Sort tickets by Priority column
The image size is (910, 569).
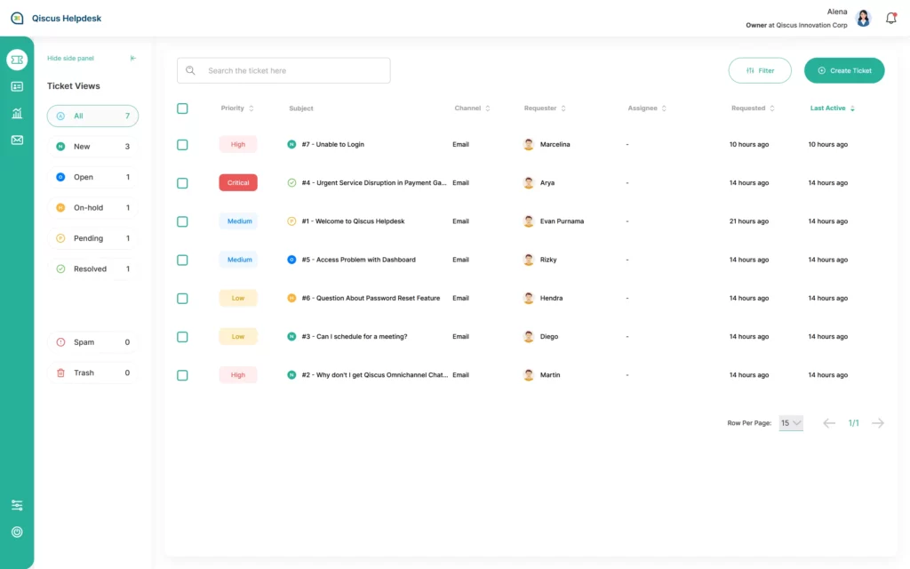tap(237, 108)
